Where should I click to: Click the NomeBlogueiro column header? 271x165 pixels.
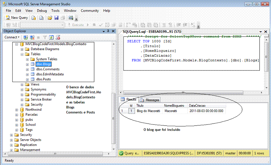point(174,105)
